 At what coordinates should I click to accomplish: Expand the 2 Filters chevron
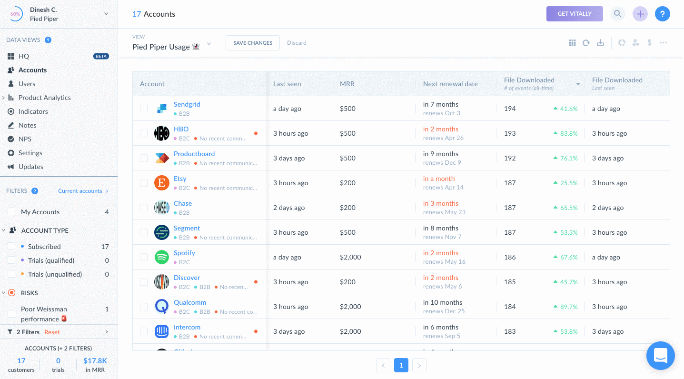pyautogui.click(x=107, y=332)
